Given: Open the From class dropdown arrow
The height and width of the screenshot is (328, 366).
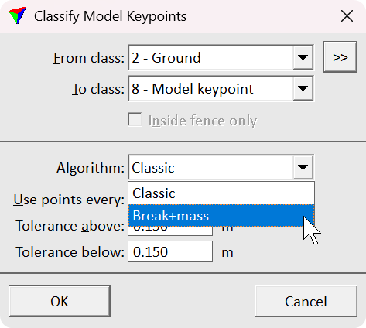Looking at the screenshot, I should point(303,57).
